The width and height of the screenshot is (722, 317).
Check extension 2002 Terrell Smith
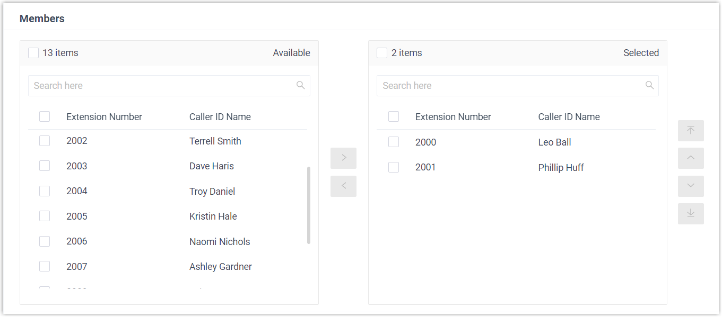pos(45,140)
